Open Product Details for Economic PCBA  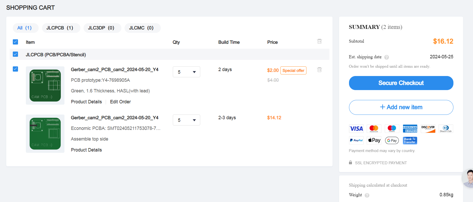click(86, 150)
